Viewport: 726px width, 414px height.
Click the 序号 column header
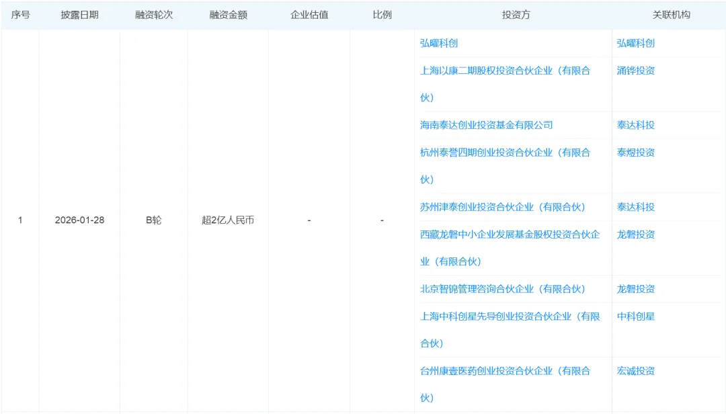20,15
